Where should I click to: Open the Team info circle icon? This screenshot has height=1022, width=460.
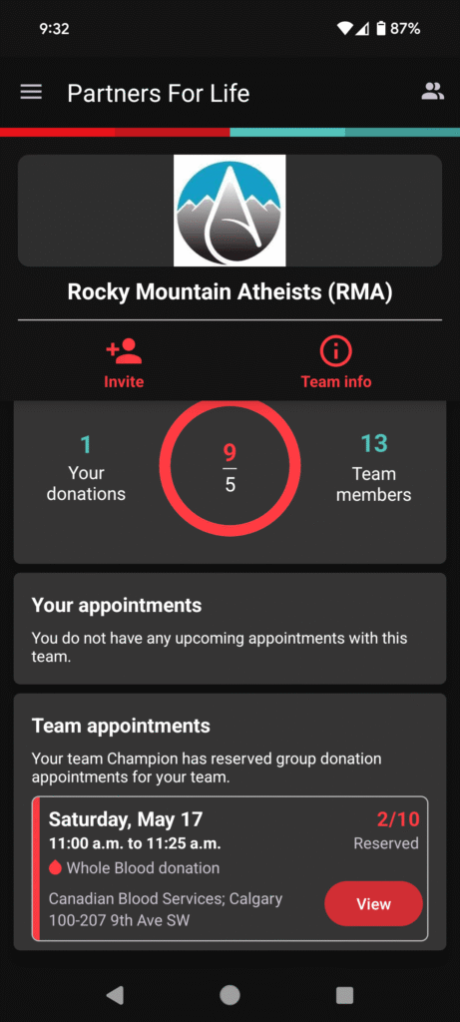coord(336,352)
